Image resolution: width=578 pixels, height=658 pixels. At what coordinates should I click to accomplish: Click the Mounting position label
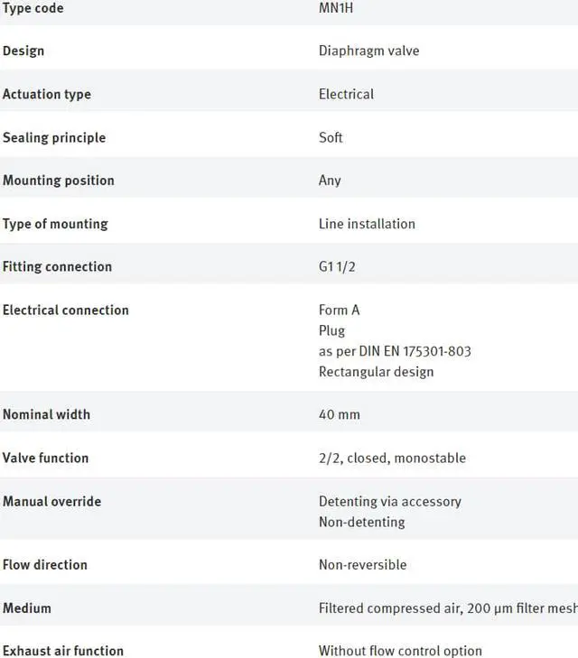[x=59, y=181]
